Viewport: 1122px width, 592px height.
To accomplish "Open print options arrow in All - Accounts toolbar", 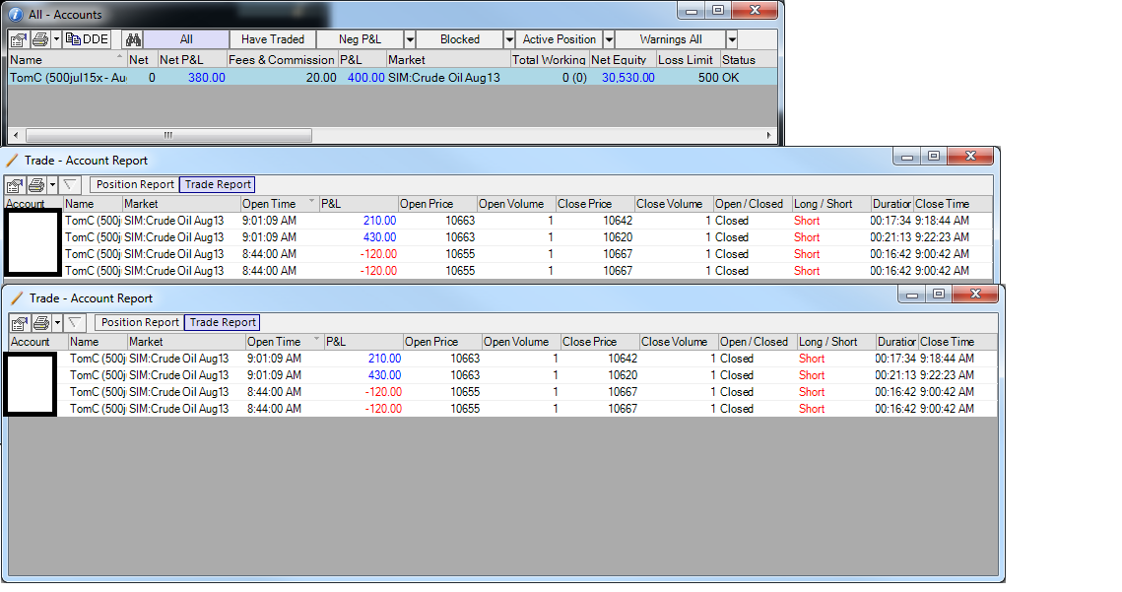I will 56,39.
